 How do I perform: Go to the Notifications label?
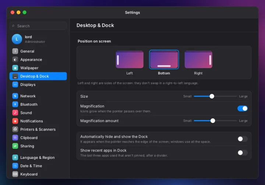click(32, 121)
